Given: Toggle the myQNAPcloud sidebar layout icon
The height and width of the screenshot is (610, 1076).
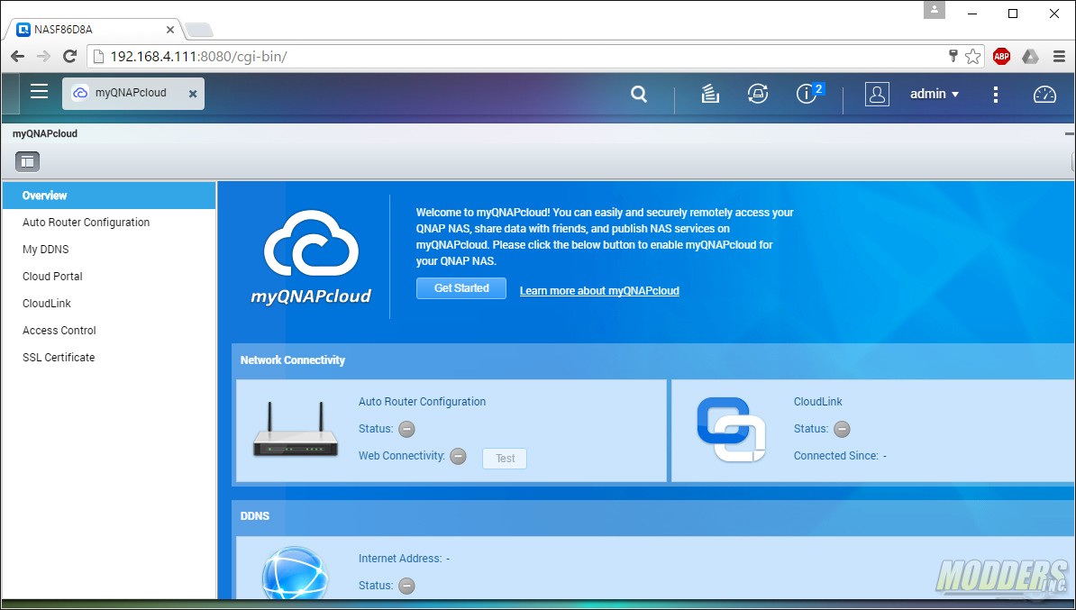Looking at the screenshot, I should coord(27,161).
